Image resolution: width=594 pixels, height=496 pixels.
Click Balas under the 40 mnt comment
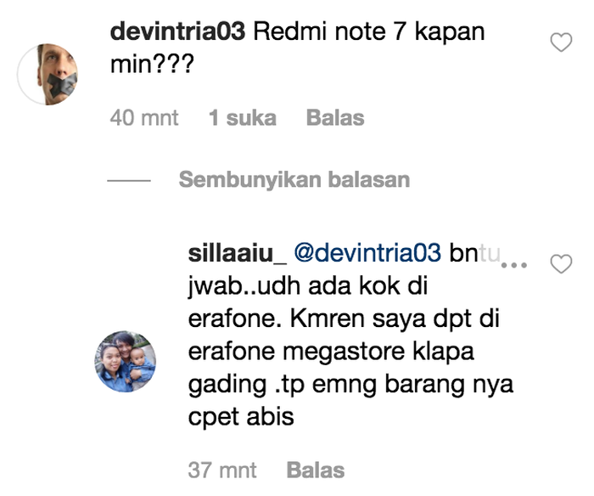[x=335, y=117]
